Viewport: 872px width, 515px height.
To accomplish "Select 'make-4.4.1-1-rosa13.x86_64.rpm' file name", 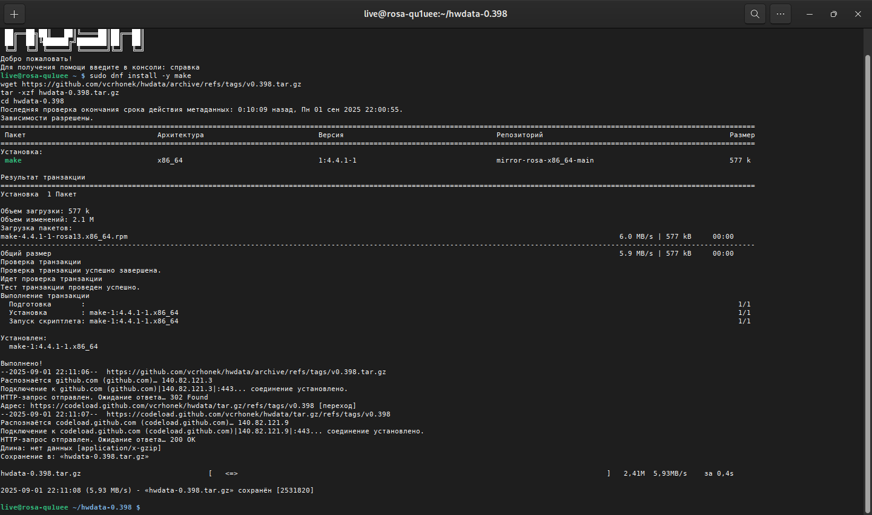I will click(64, 236).
